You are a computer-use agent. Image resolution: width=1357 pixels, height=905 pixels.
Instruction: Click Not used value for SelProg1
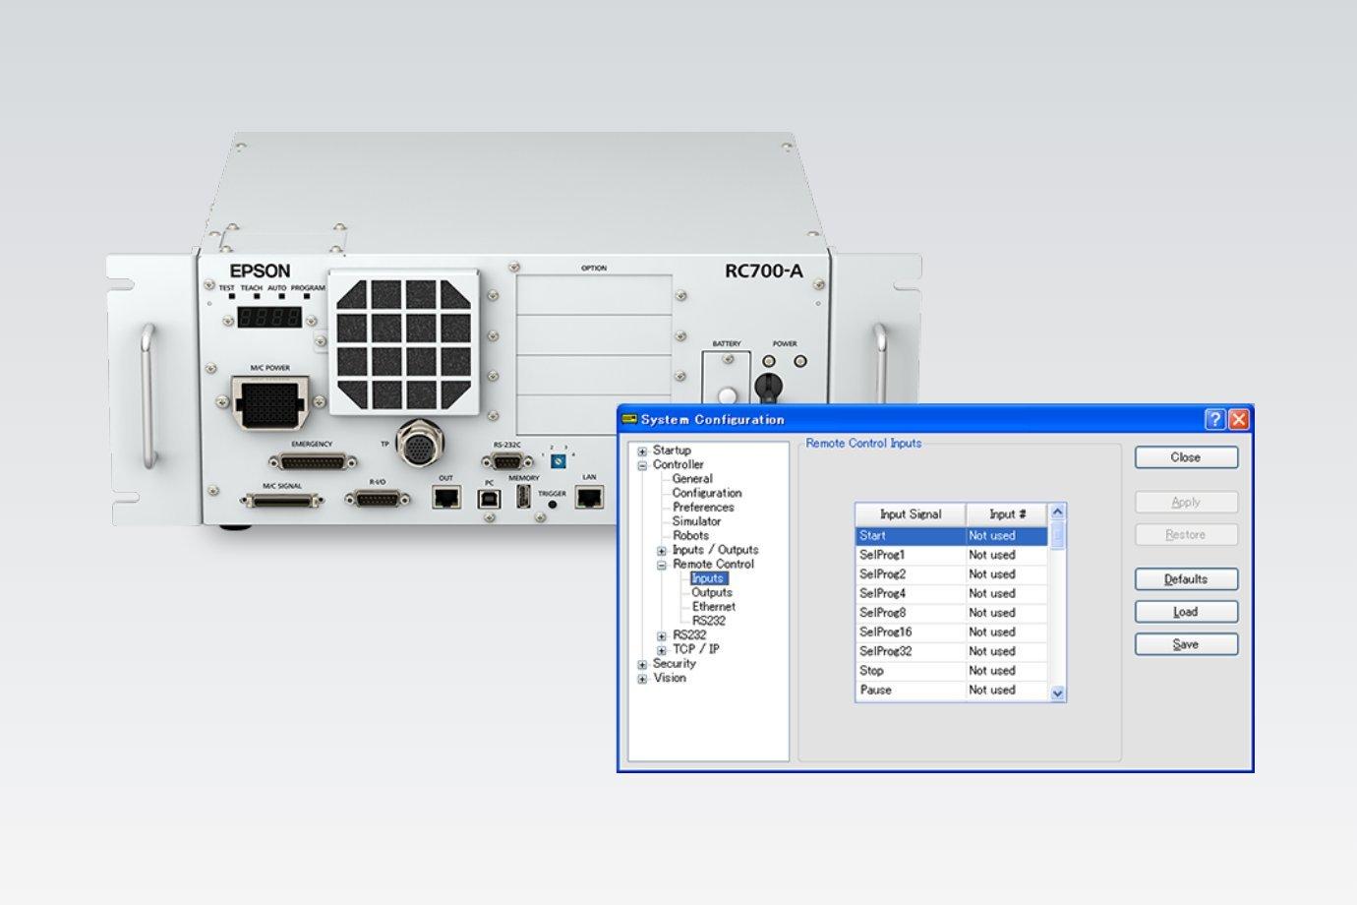click(1007, 555)
